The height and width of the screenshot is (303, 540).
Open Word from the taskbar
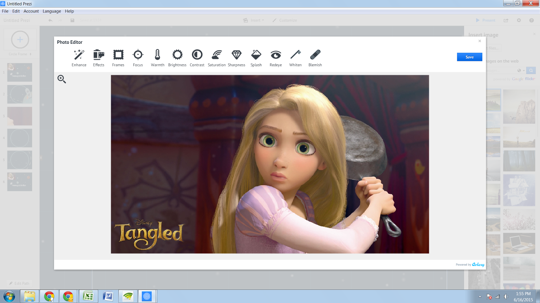click(x=108, y=296)
